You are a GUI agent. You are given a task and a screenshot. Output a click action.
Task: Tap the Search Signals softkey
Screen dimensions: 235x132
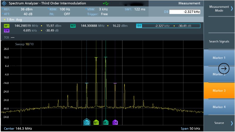[219, 41]
